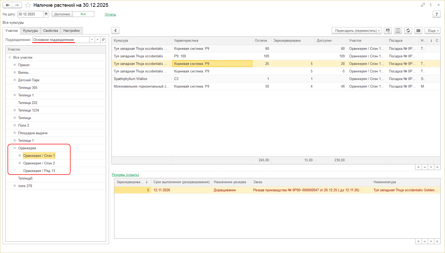This screenshot has height=253, width=445.
Task: Copy page link via chain icon
Action: pyautogui.click(x=423, y=5)
